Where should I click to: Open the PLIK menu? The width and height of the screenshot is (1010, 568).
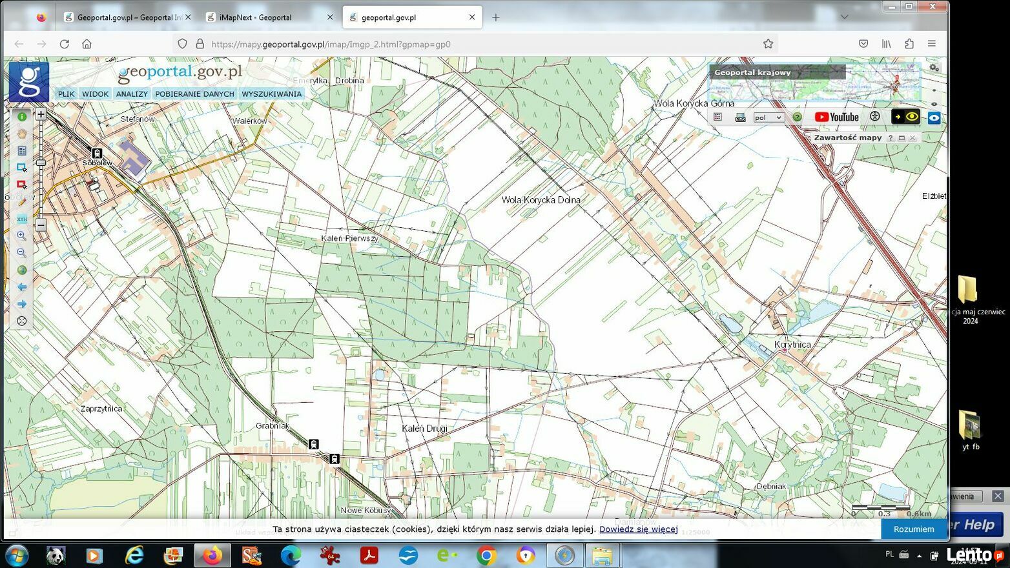(67, 94)
